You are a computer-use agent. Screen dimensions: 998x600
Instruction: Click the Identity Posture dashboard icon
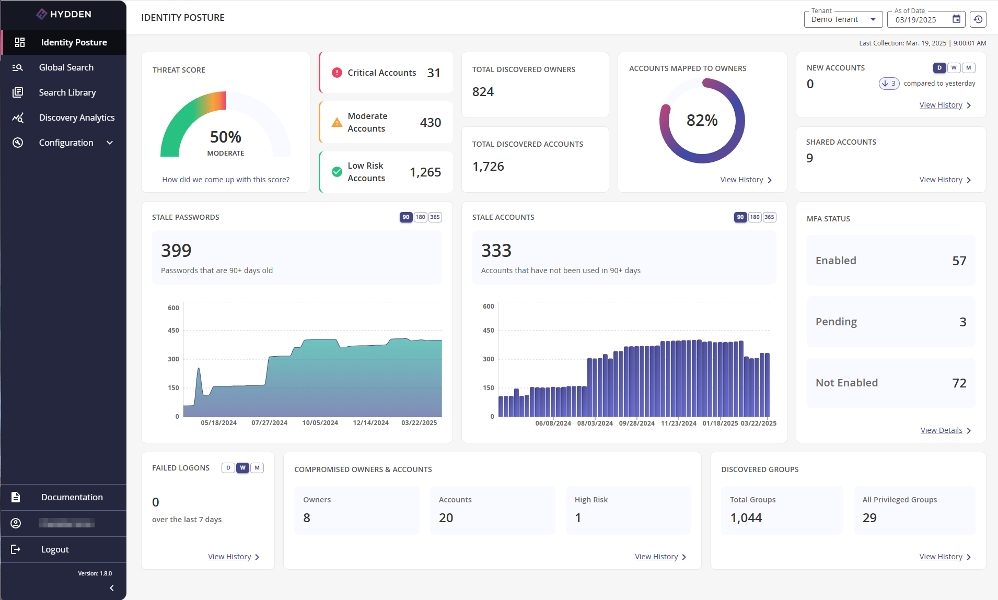[19, 42]
